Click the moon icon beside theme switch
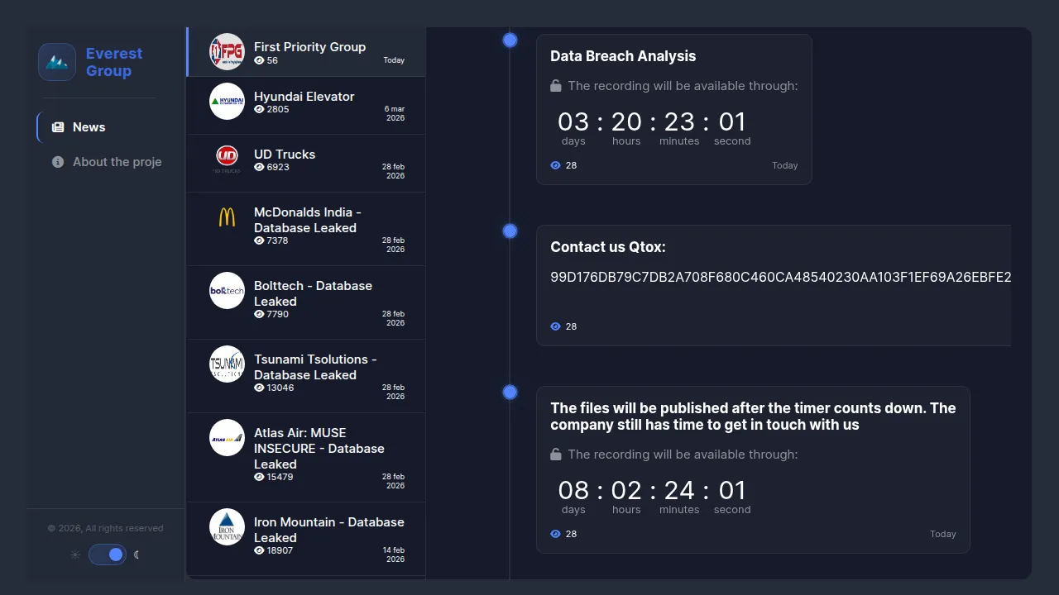 click(137, 555)
